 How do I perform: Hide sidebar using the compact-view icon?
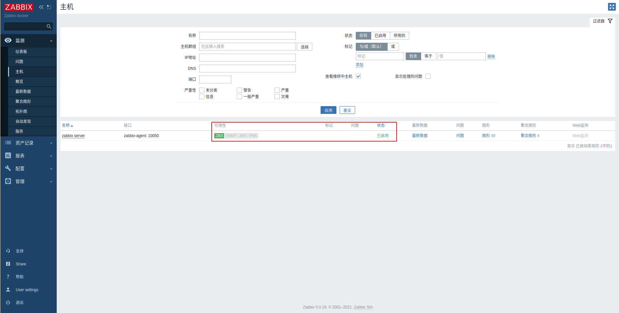click(49, 7)
